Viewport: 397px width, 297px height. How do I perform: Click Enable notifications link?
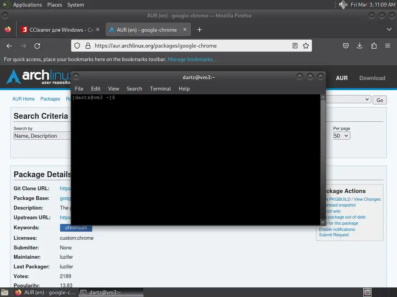tap(337, 229)
